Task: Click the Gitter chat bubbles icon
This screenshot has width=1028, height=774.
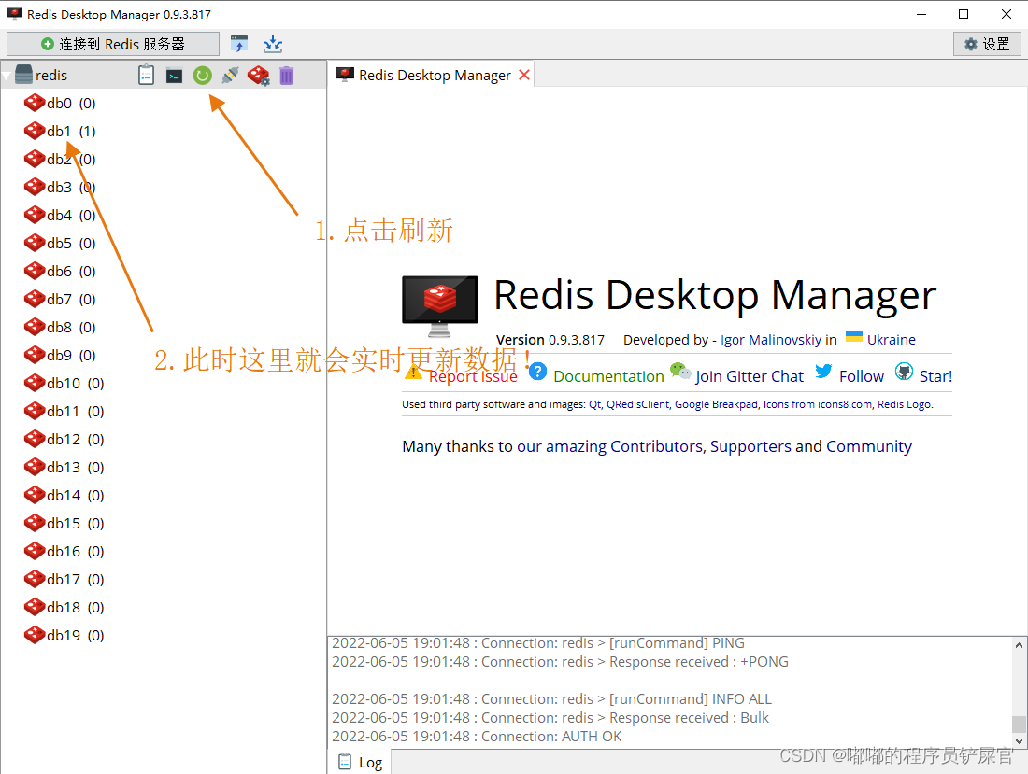Action: click(x=680, y=372)
